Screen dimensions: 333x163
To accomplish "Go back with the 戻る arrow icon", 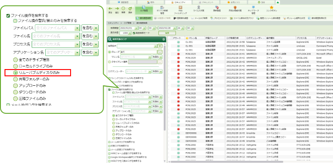I will coord(110,9).
